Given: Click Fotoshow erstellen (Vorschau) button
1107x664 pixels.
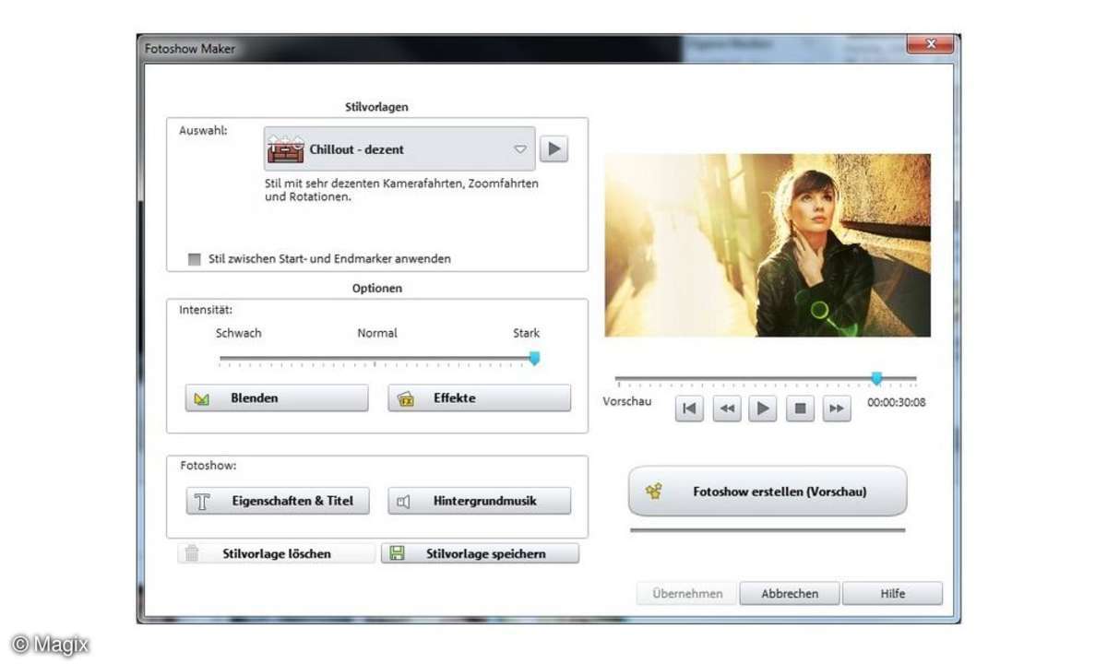Looking at the screenshot, I should 768,492.
